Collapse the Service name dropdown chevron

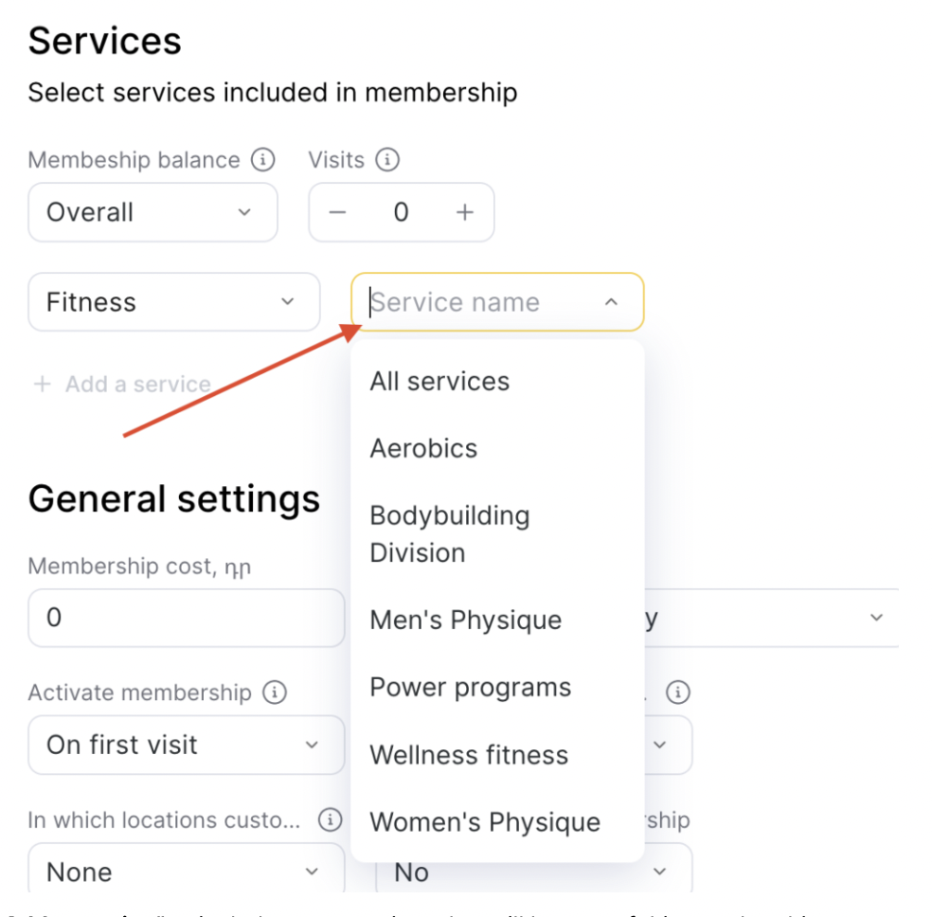tap(611, 302)
